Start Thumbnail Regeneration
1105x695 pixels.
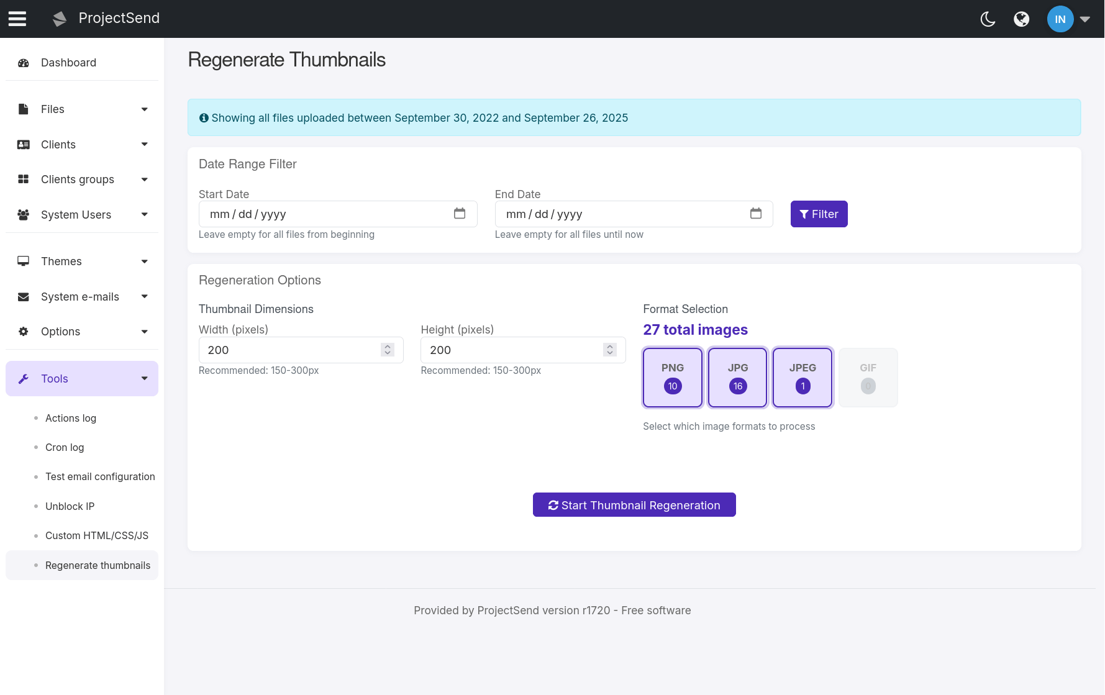tap(634, 504)
